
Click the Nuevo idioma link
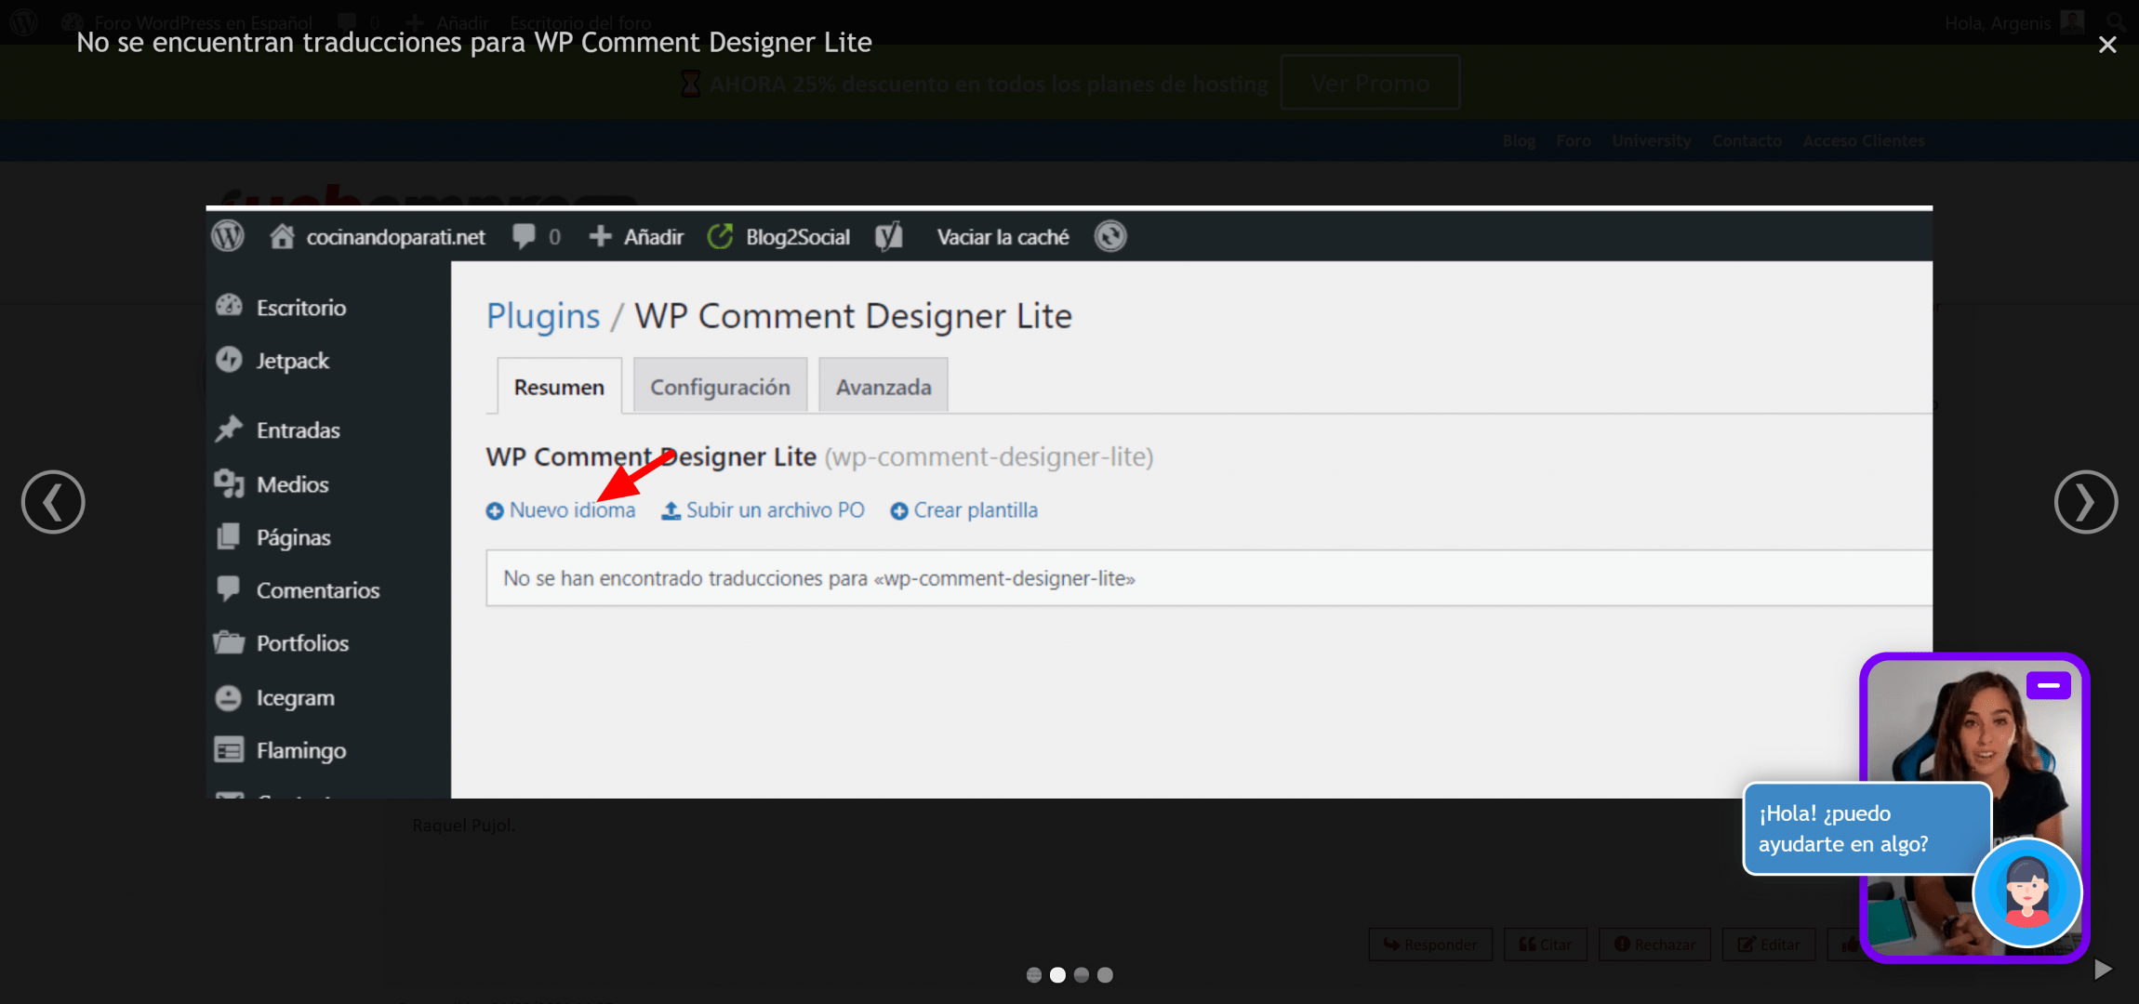(x=561, y=510)
